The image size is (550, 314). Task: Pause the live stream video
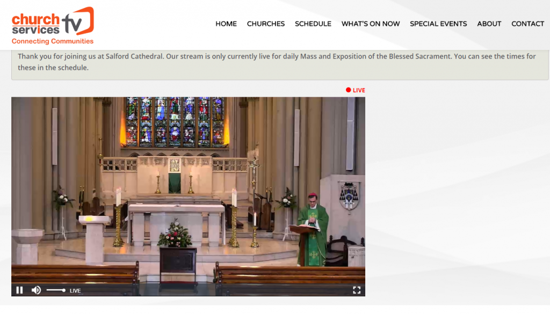[x=19, y=290]
